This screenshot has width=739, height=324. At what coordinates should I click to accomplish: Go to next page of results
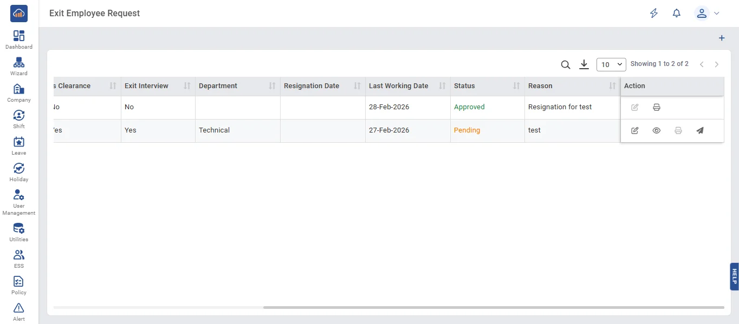click(716, 64)
